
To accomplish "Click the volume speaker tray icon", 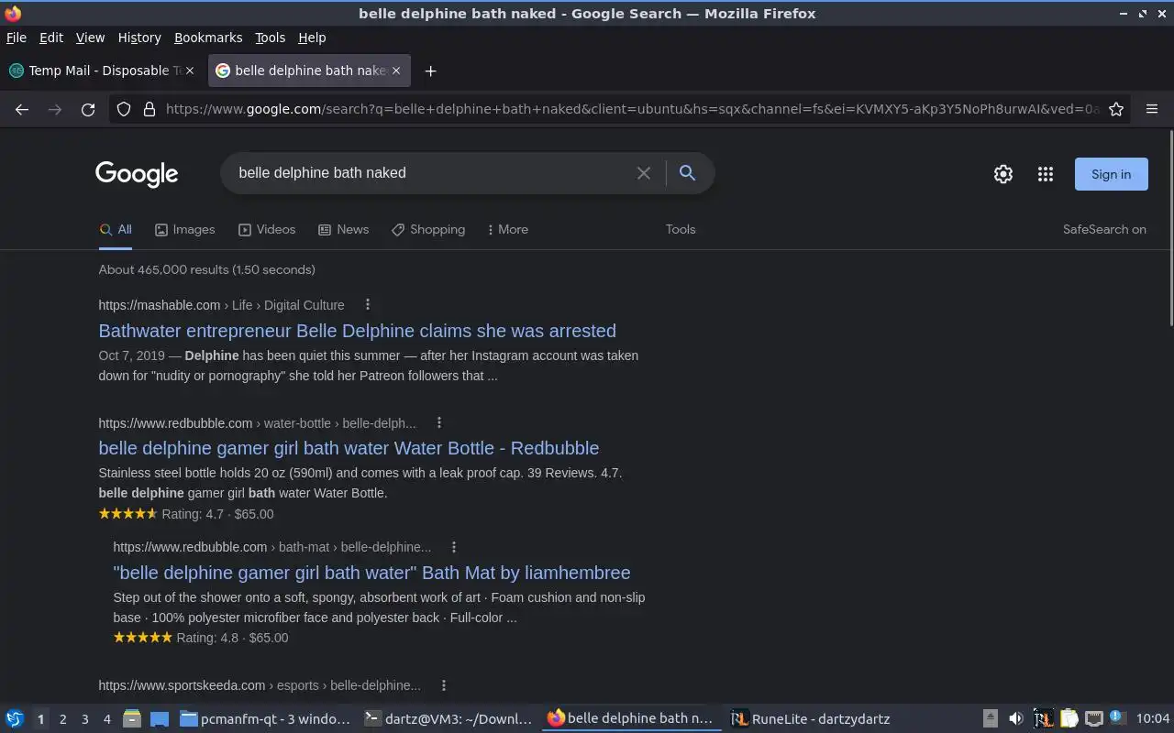I will click(x=1015, y=719).
